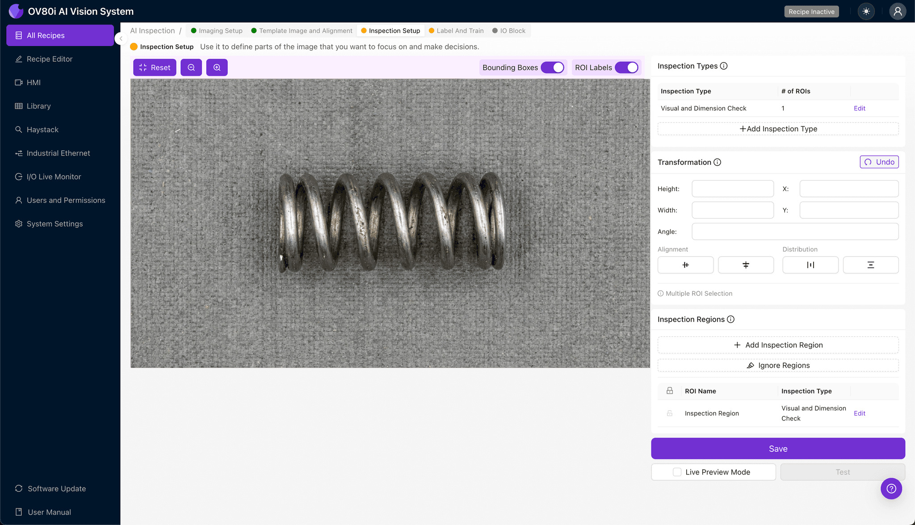Edit the Inspection Region ROI row
The height and width of the screenshot is (525, 915).
[859, 413]
